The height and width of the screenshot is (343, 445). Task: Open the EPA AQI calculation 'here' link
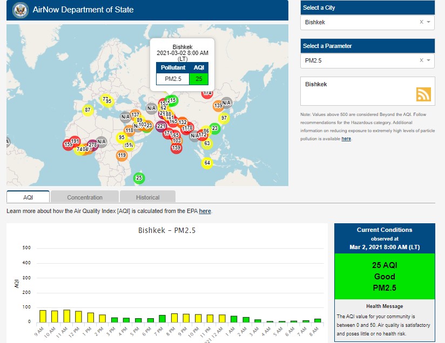point(205,211)
